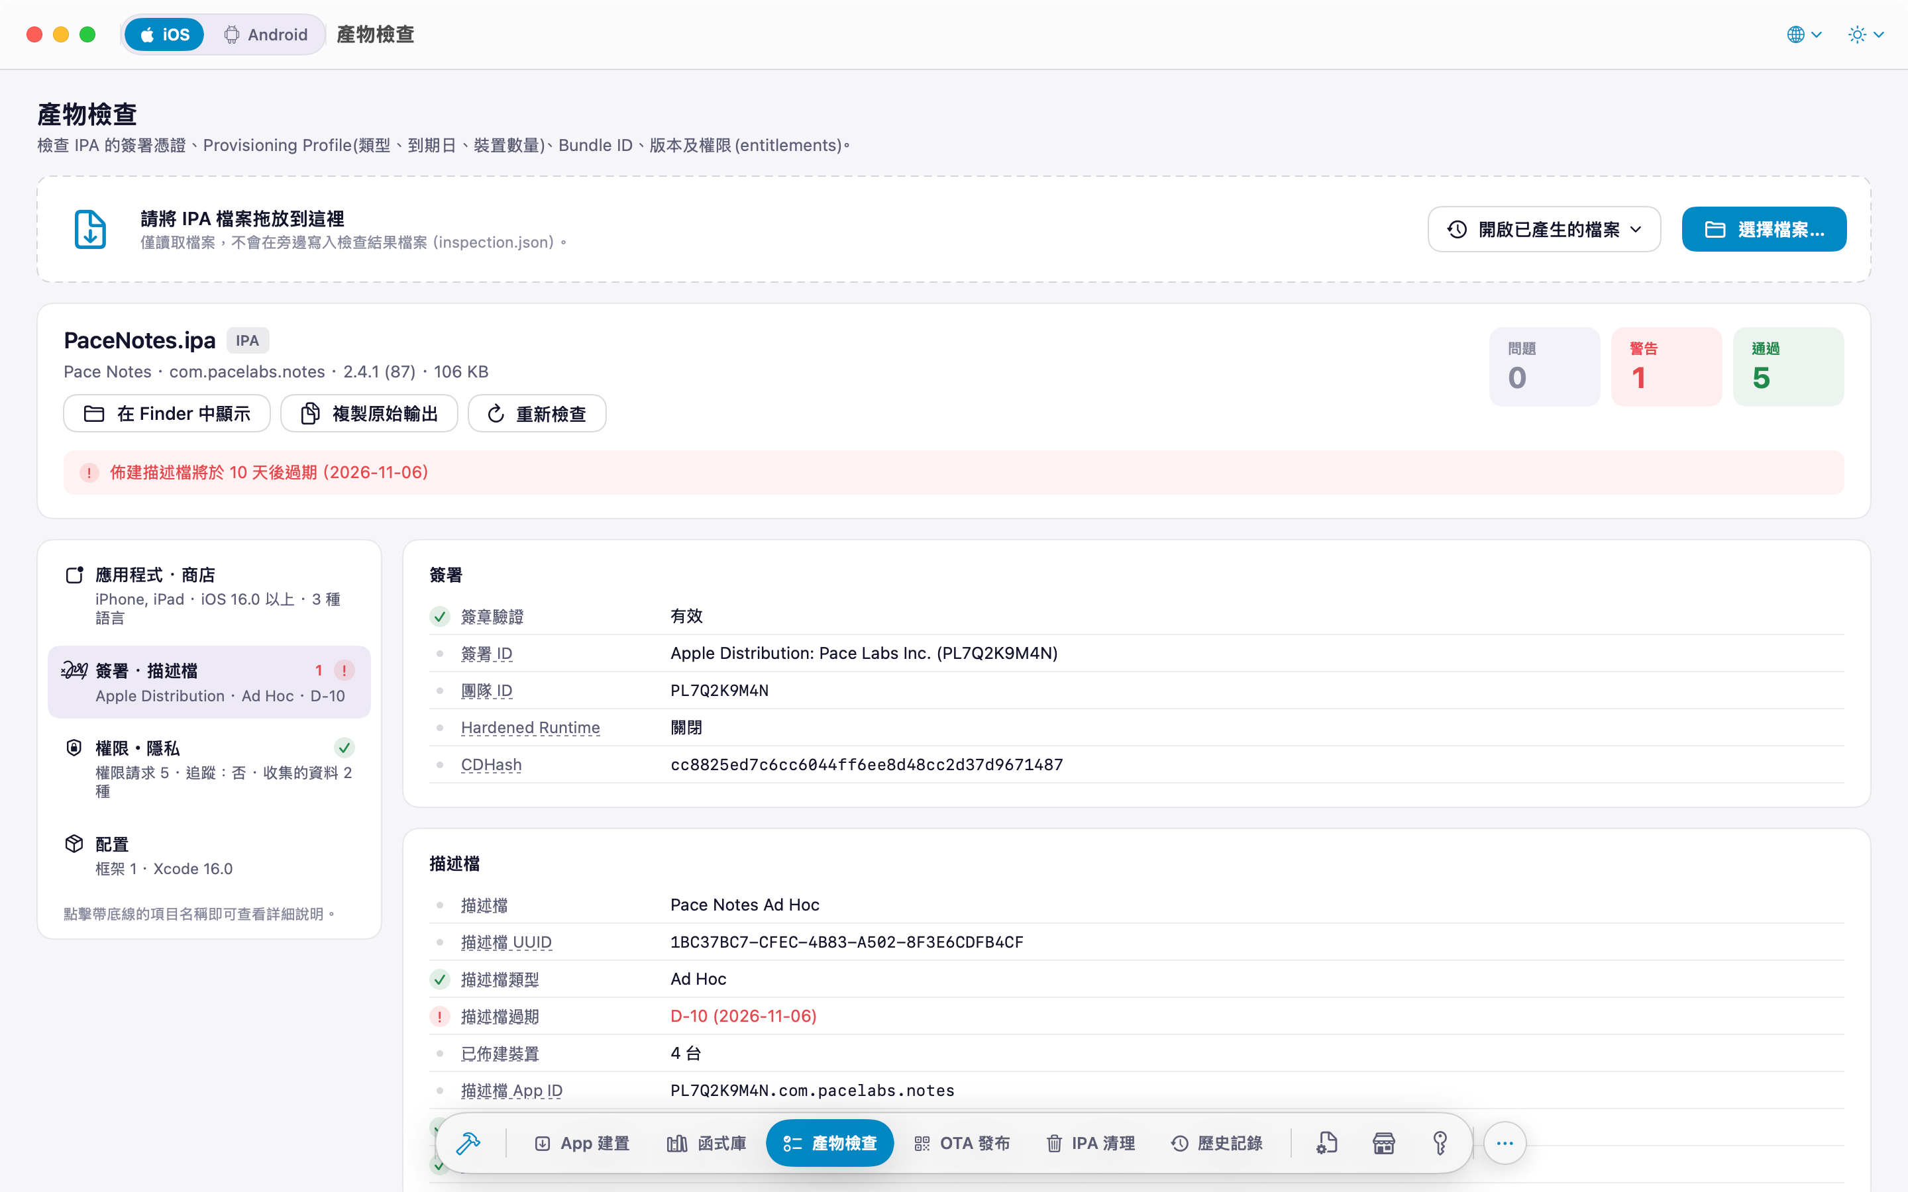Click 在 Finder 中顯示 button
The image size is (1908, 1192).
click(x=166, y=414)
